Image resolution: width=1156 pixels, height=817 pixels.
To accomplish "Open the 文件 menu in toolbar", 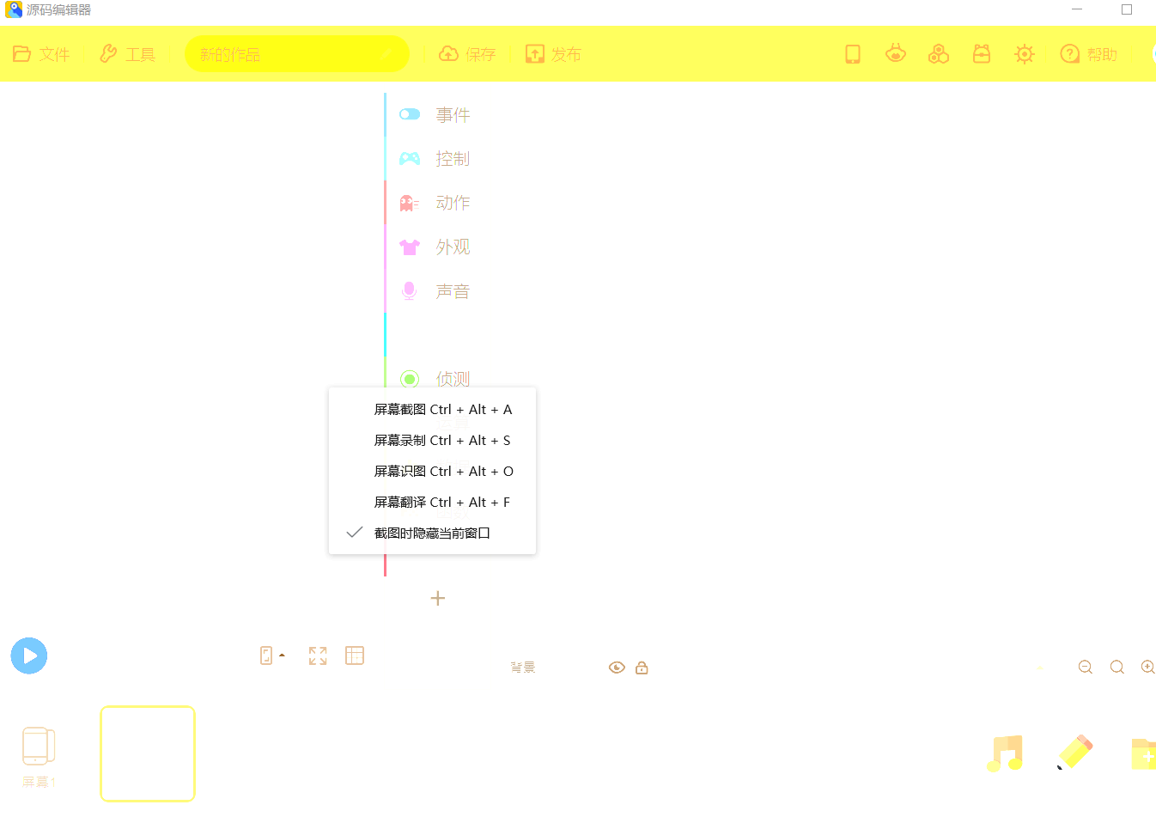I will pos(41,54).
